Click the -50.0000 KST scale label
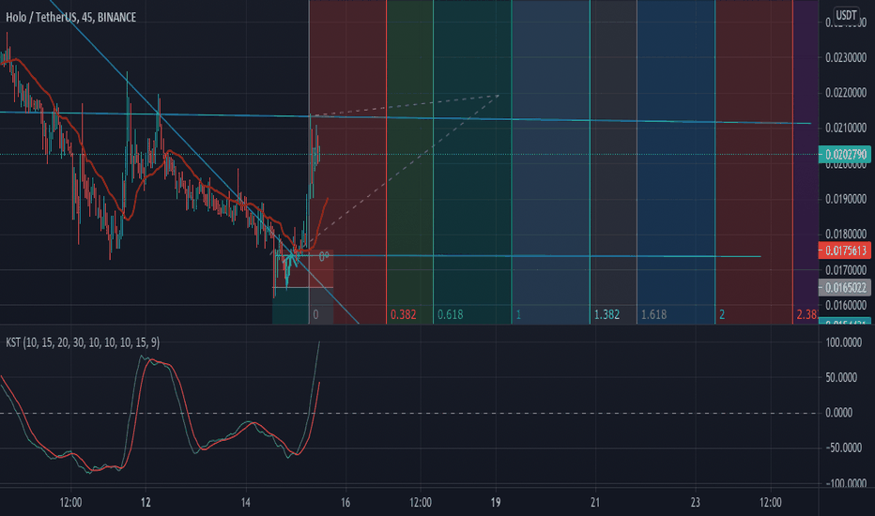Screen dimensions: 875x516 (x=843, y=448)
